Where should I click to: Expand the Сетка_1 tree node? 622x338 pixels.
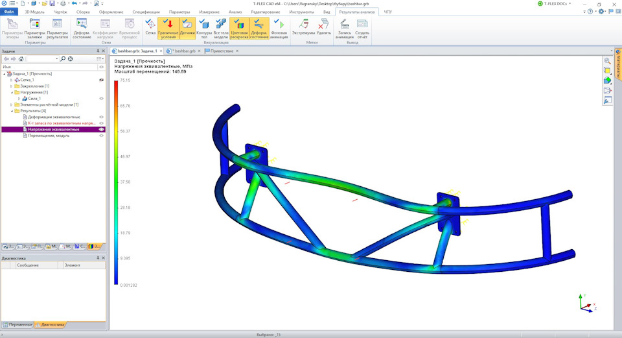11,80
